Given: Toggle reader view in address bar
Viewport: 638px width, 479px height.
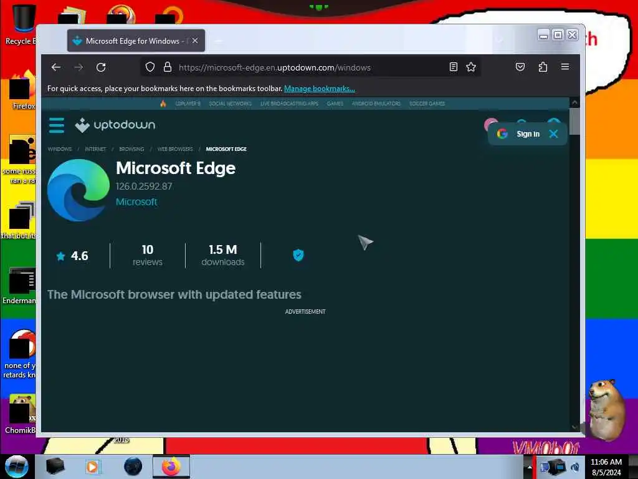Looking at the screenshot, I should (x=454, y=67).
